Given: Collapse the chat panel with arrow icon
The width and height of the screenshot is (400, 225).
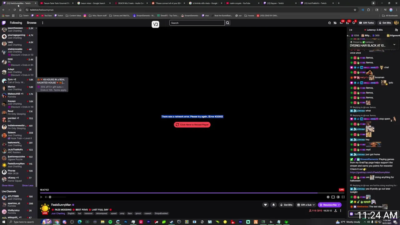Looking at the screenshot, I should (x=351, y=30).
